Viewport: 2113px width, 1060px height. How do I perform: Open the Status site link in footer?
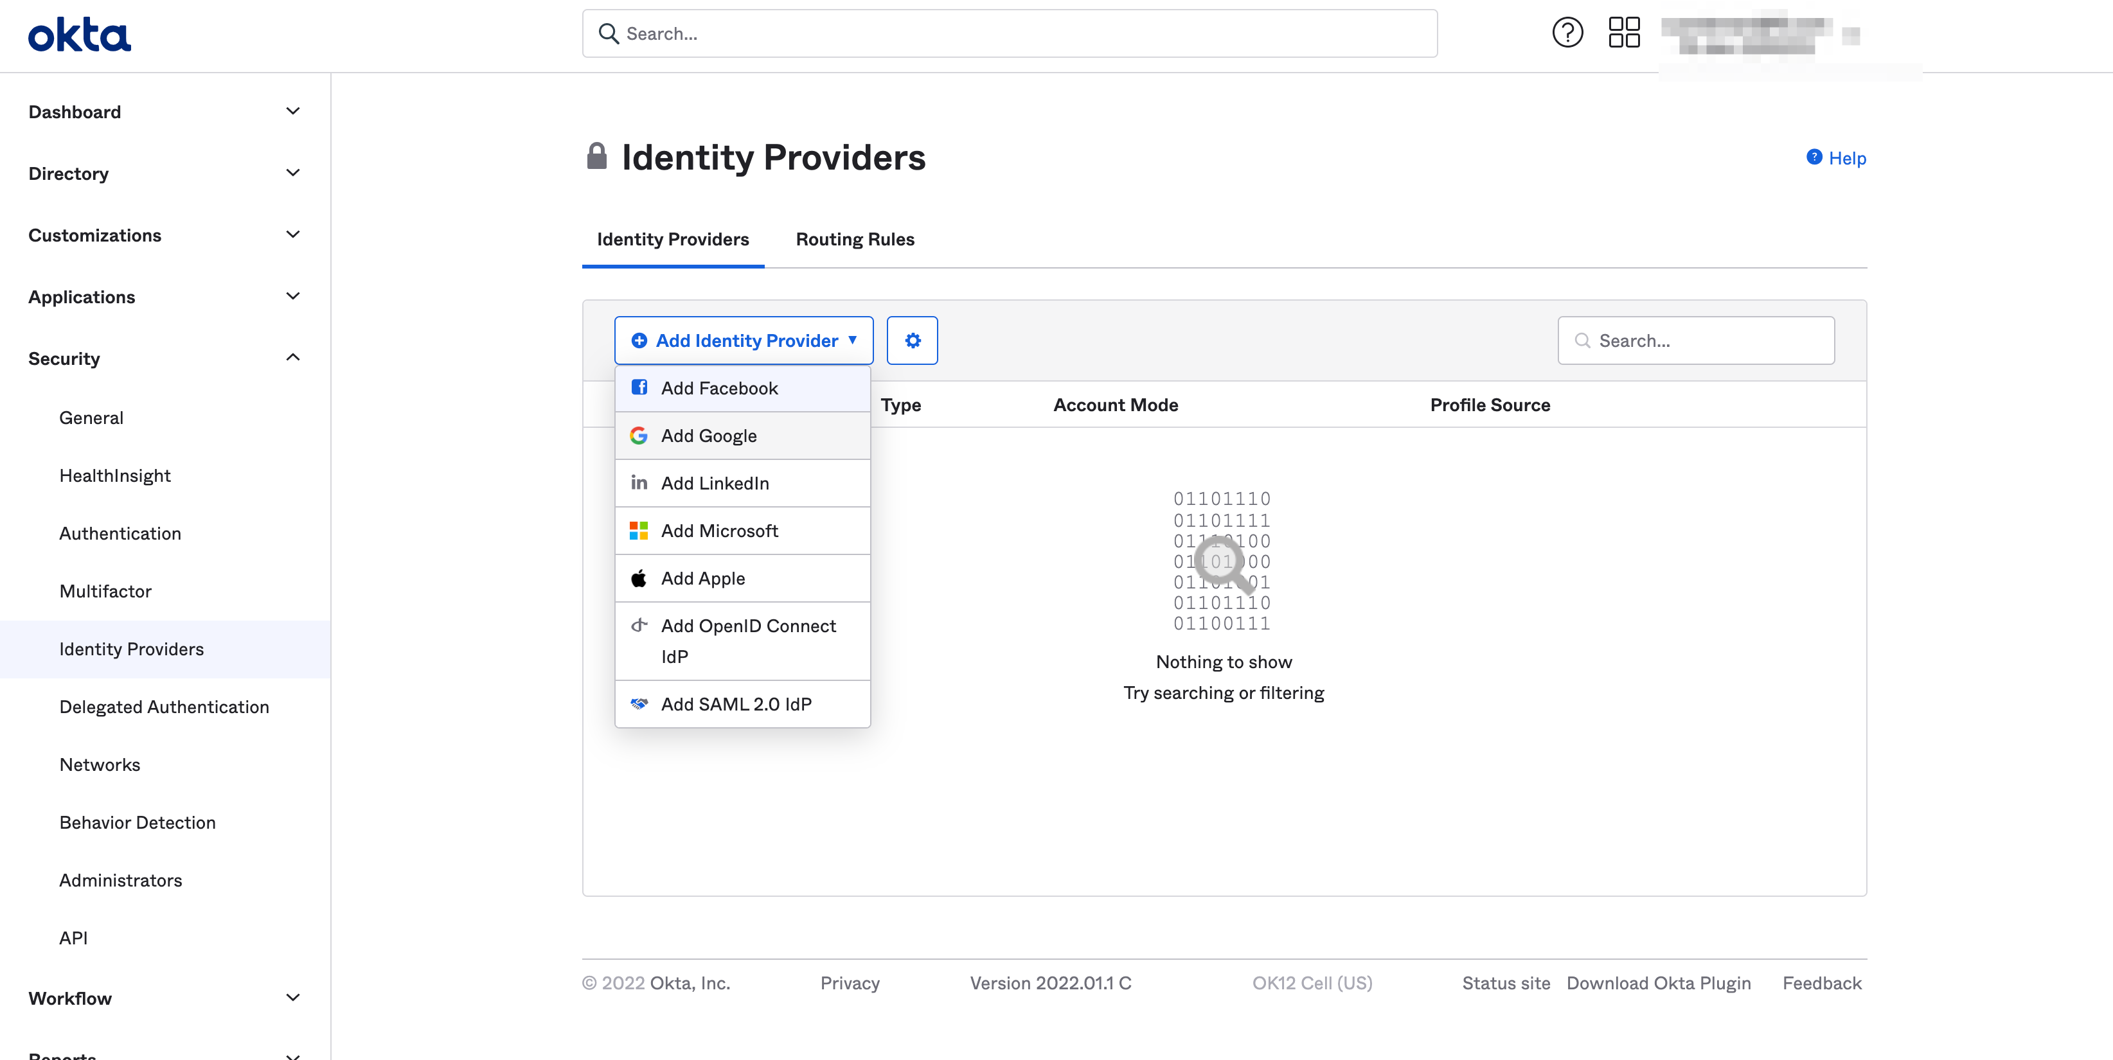pyautogui.click(x=1506, y=983)
